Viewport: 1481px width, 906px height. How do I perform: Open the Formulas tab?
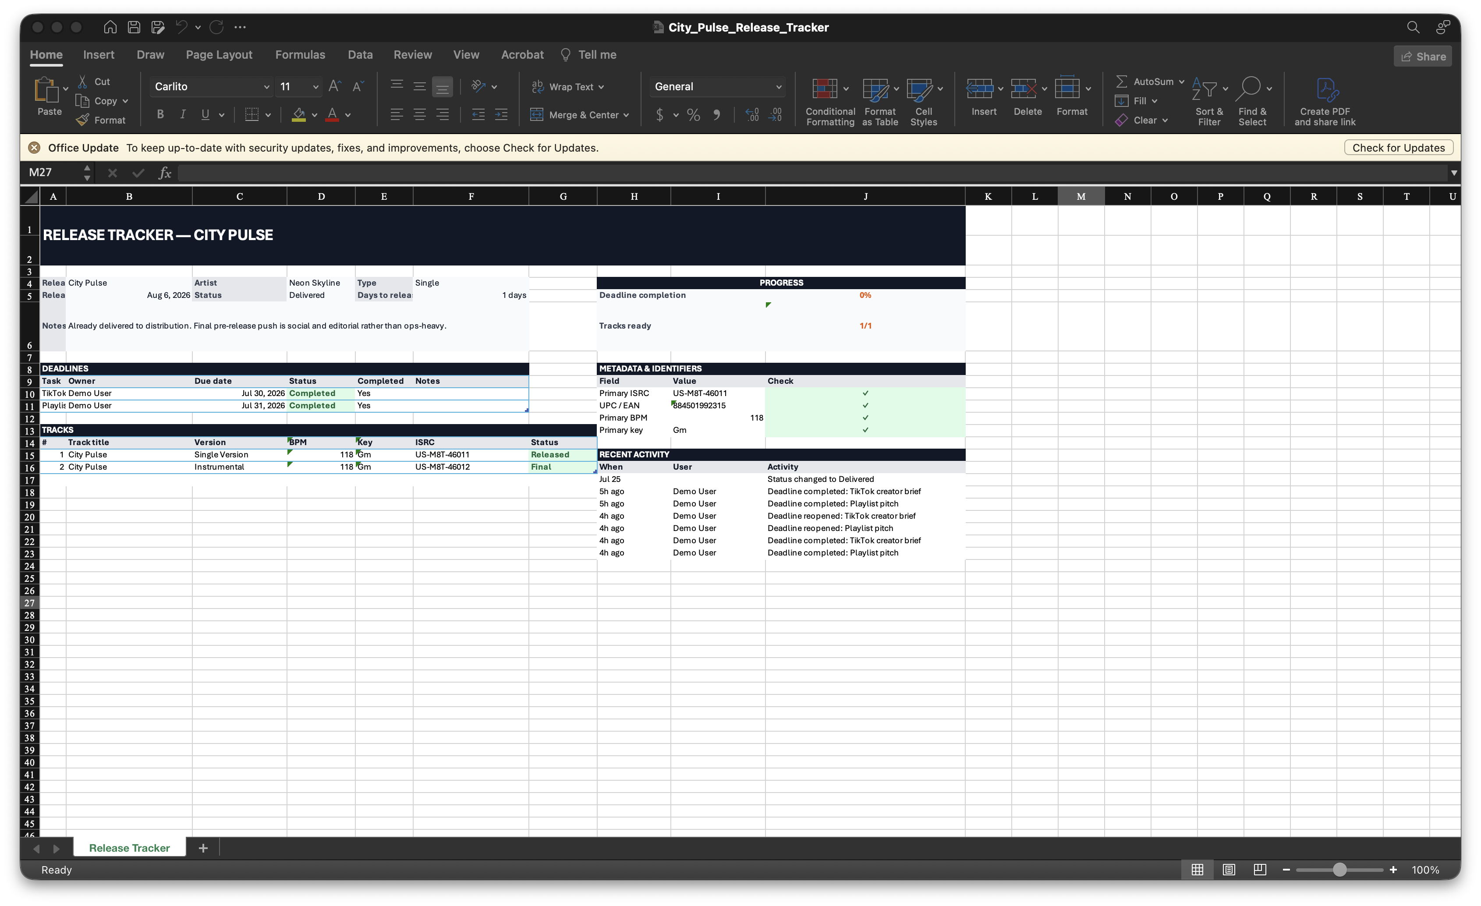300,55
